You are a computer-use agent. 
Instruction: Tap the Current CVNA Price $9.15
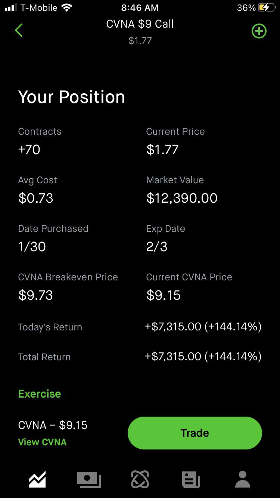(164, 295)
